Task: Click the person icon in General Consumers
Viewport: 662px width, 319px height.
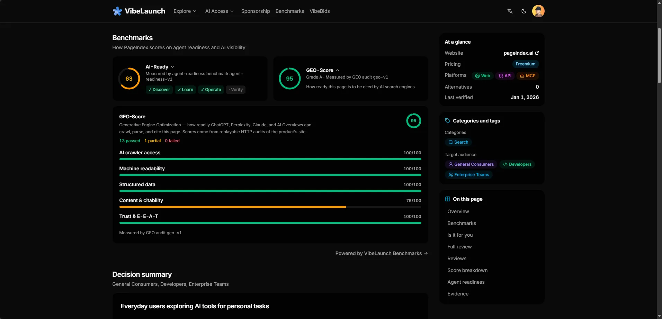Action: click(x=451, y=164)
